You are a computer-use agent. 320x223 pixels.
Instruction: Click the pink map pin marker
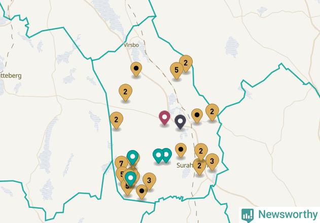pyautogui.click(x=164, y=118)
